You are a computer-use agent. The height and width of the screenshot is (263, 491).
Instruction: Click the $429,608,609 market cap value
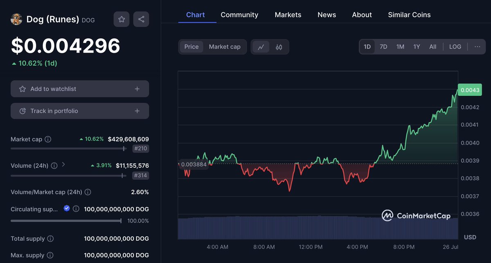(x=128, y=139)
